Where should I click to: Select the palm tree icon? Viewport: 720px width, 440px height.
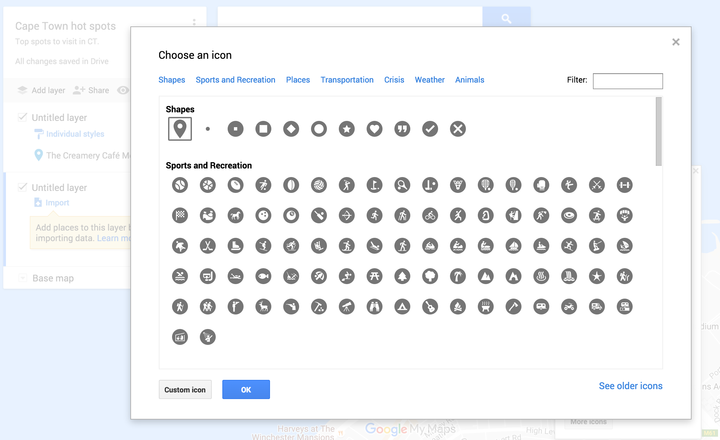(x=458, y=276)
